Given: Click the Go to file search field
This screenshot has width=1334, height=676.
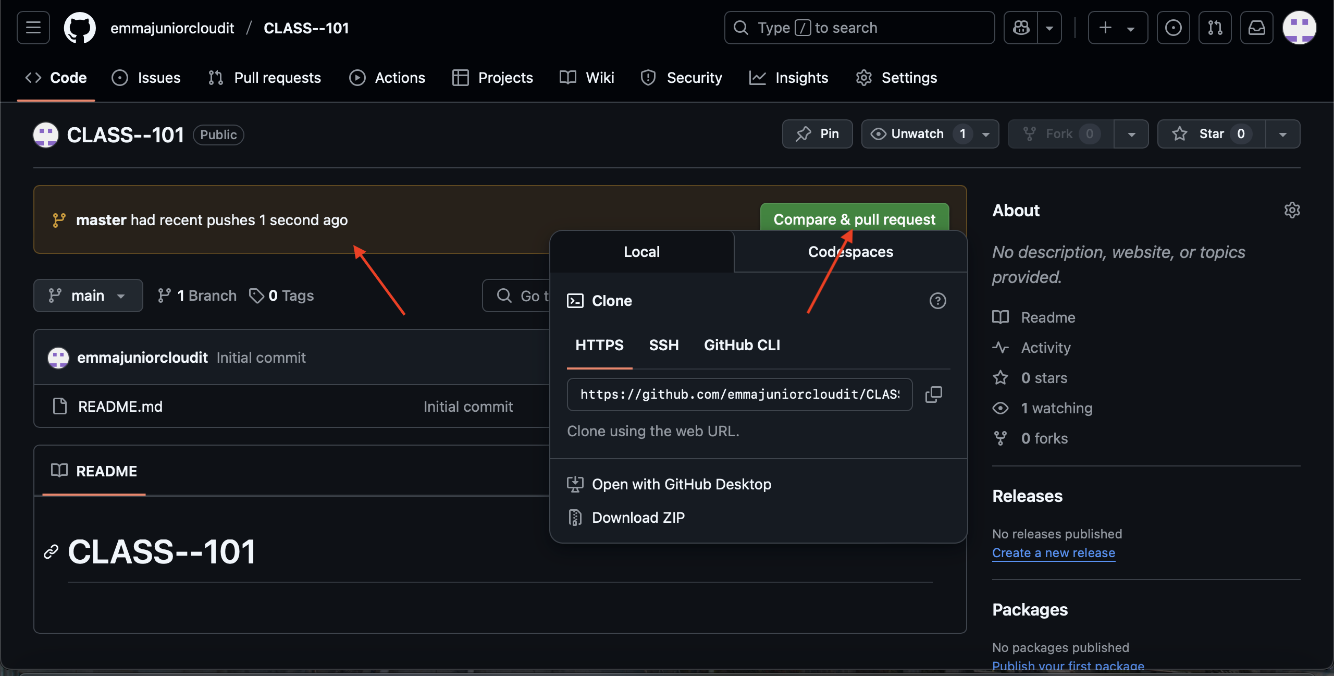Looking at the screenshot, I should (x=516, y=296).
